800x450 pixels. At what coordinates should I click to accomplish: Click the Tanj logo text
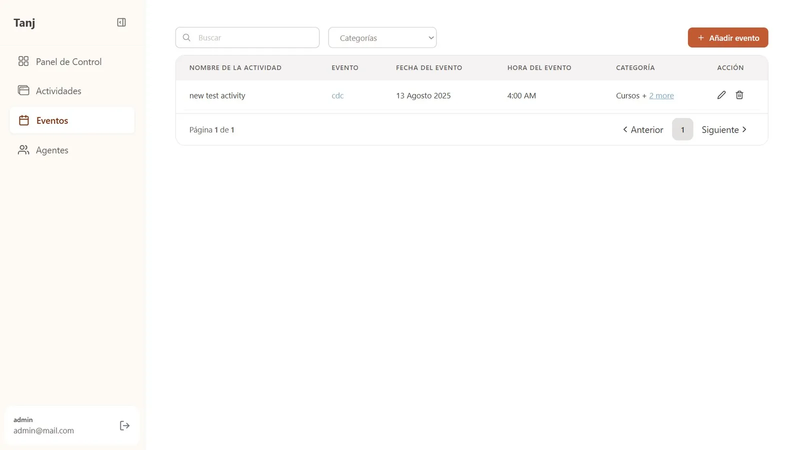[x=24, y=22]
